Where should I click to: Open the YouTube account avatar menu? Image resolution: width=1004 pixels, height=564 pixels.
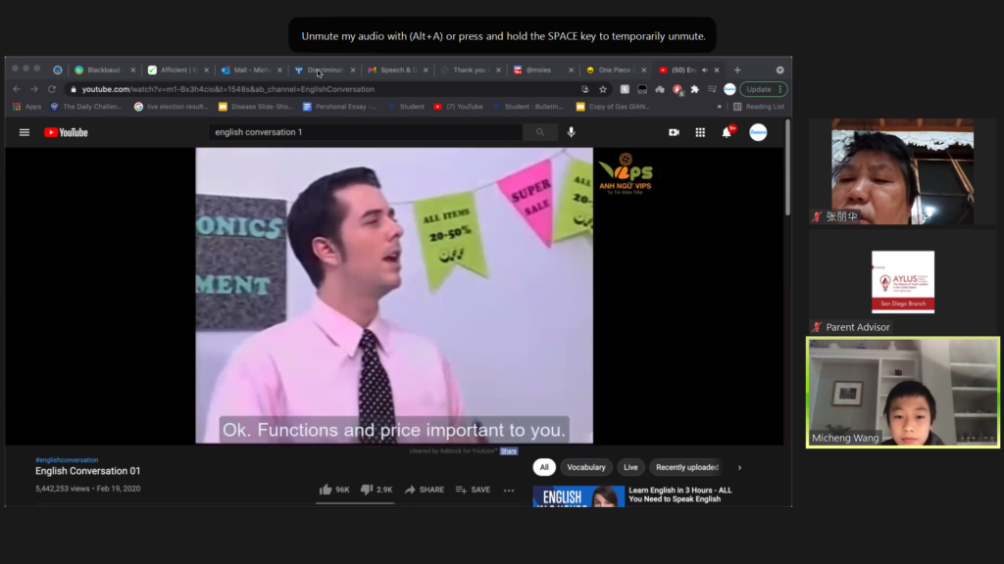pos(758,132)
